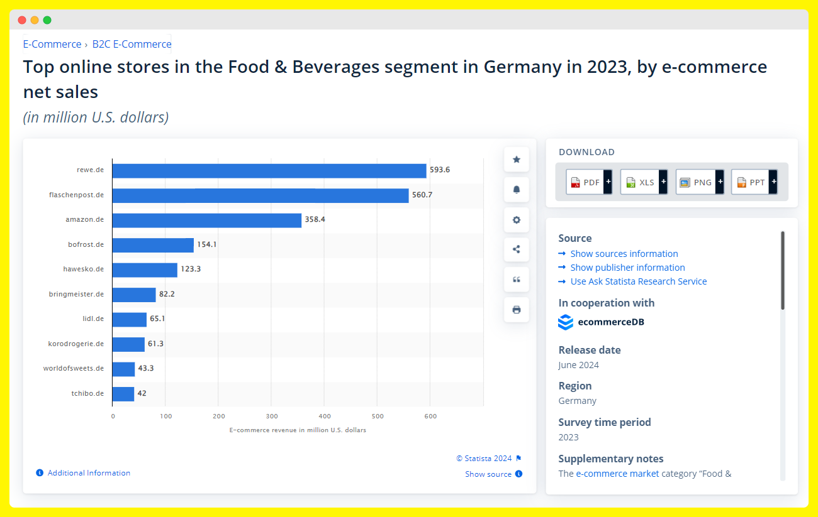Screen dimensions: 818x517
Task: Click the flag icon beside Statista 2024
Action: pyautogui.click(x=518, y=459)
